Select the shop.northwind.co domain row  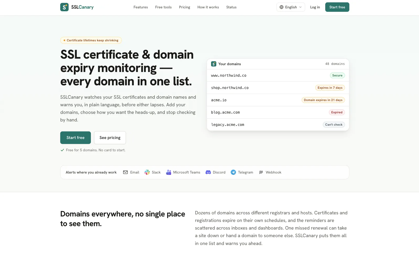pos(278,88)
